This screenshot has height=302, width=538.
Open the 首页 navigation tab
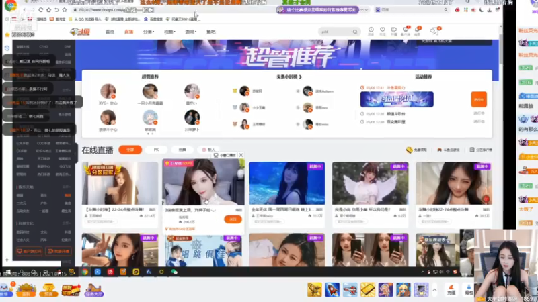(x=110, y=32)
